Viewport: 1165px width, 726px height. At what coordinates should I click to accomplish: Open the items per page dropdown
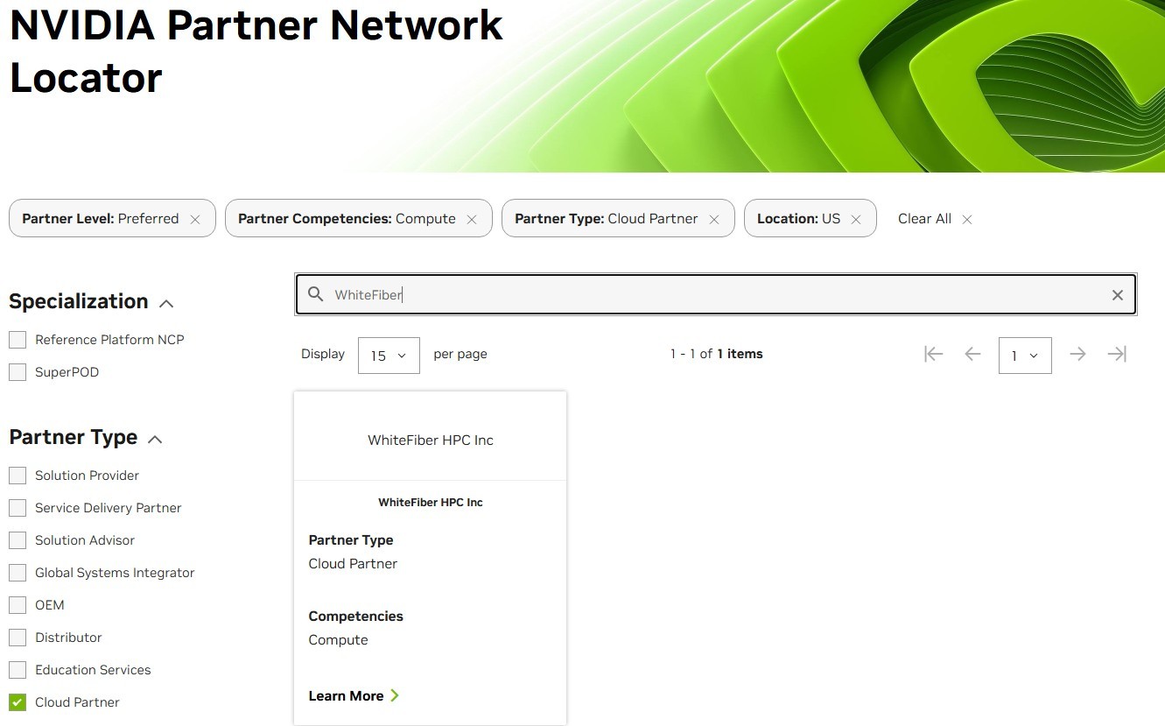click(389, 356)
